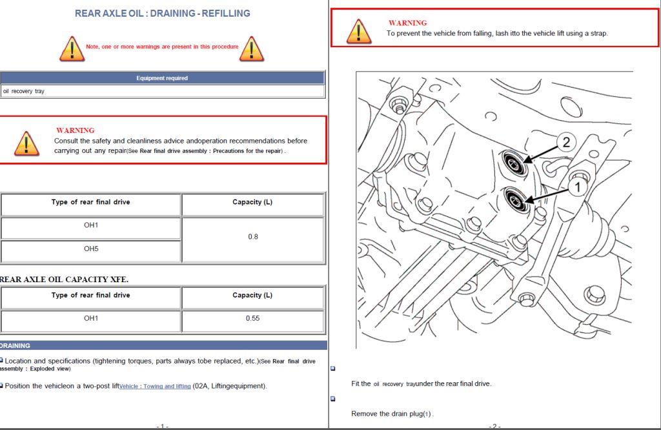Select the 'oil recovery tray' equipment row
Screen dimensions: 661x430
click(162, 91)
